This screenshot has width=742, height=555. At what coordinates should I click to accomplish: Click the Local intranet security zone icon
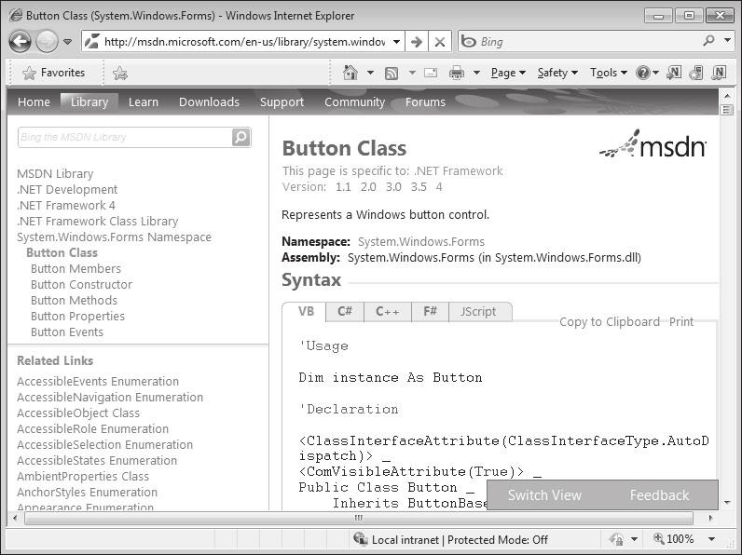pos(360,539)
